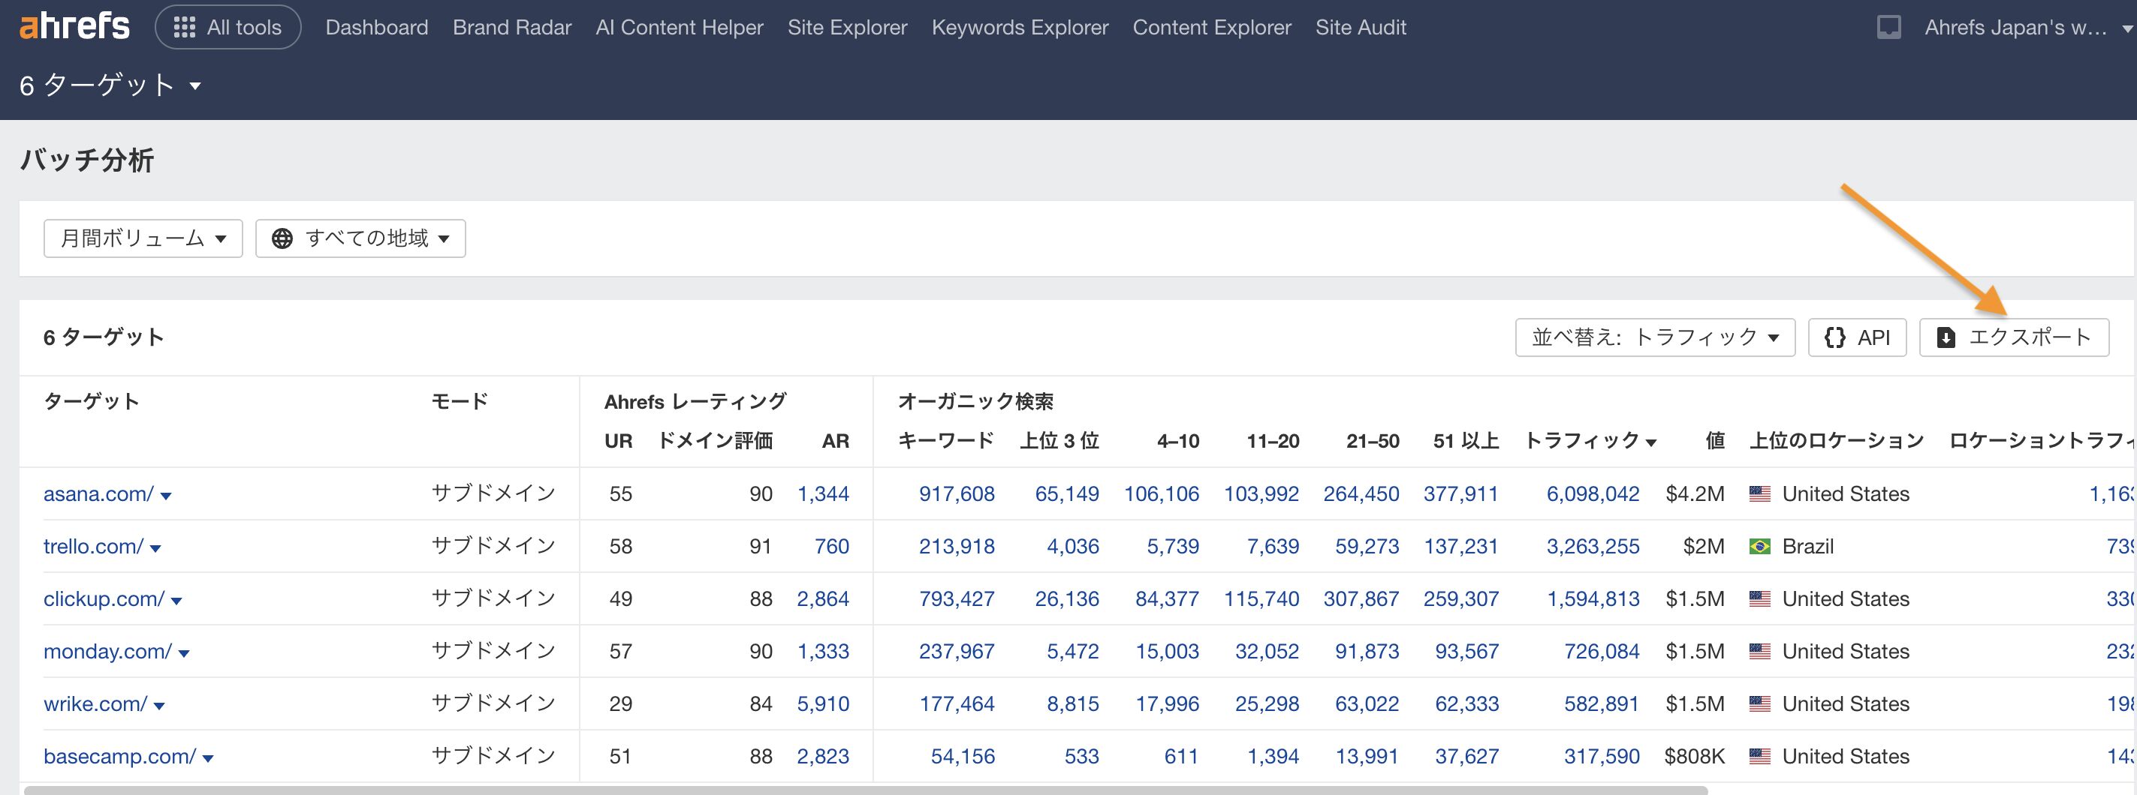Screen dimensions: 2137x795
Task: Open the 並べ替え sort dropdown
Action: click(1654, 337)
